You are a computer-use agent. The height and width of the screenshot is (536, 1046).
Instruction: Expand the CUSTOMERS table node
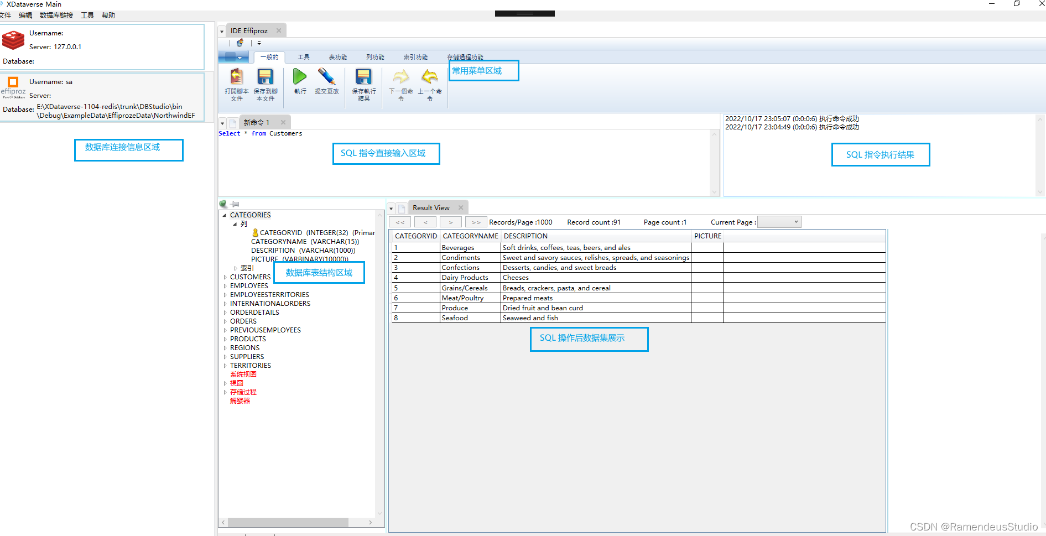tap(225, 277)
